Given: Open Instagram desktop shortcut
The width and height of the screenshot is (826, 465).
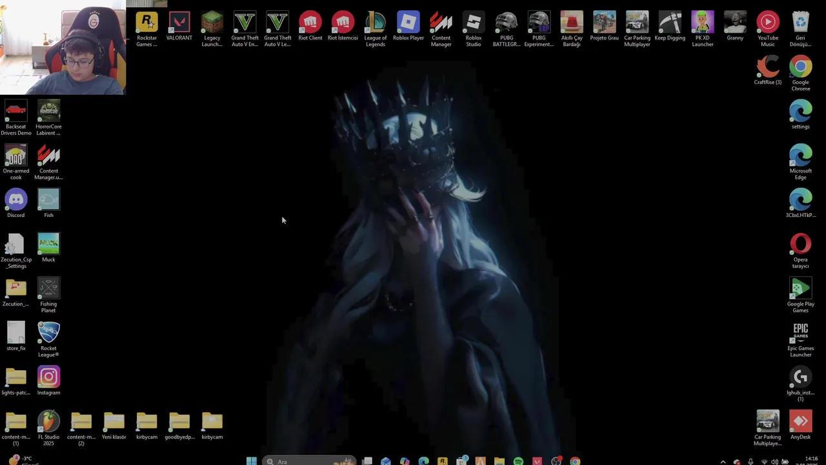Looking at the screenshot, I should click(x=48, y=380).
